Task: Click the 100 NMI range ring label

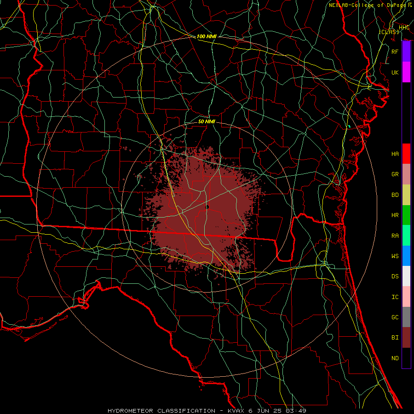Action: (207, 36)
